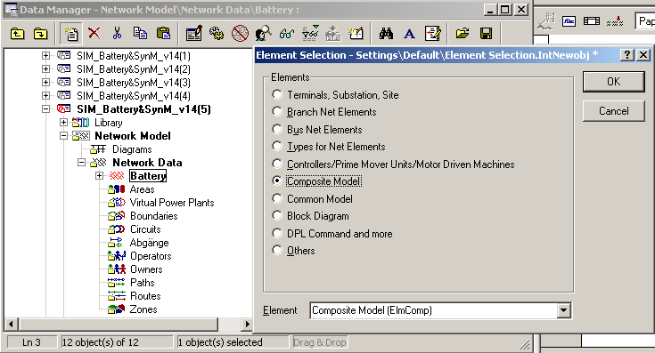655x353 pixels.
Task: Click the filter icon with green arrow
Action: click(310, 33)
